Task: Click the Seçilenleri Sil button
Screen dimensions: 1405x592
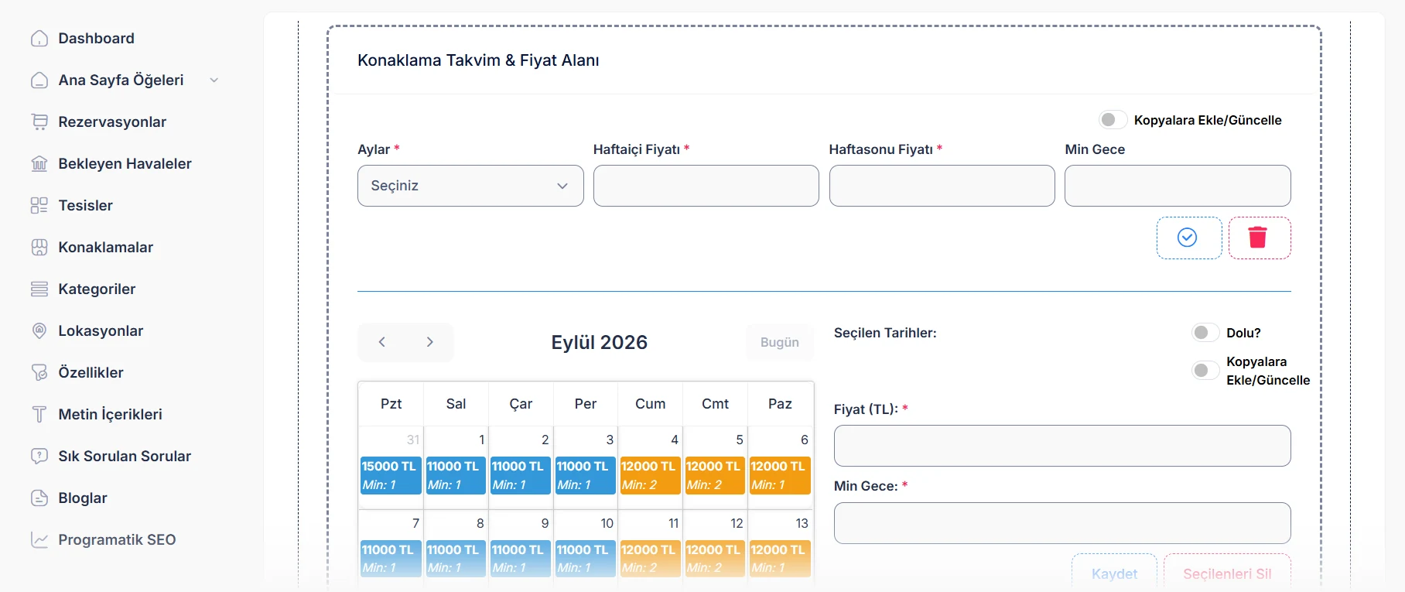Action: point(1227,573)
